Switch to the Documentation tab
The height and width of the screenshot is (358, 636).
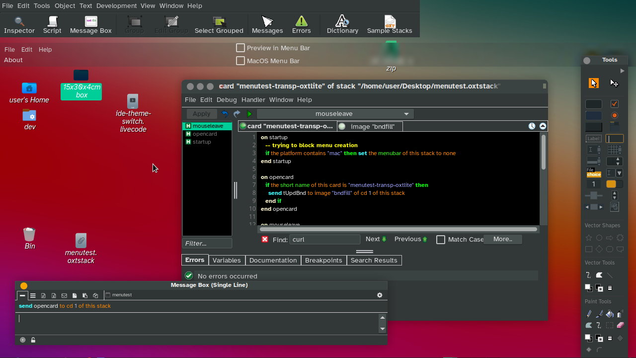click(273, 260)
